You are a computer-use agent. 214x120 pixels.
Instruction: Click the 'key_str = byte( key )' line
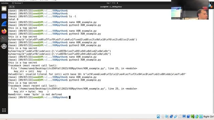coord(31,92)
